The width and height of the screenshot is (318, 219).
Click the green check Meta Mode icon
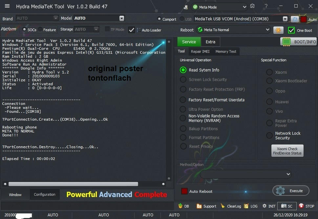pyautogui.click(x=195, y=7)
